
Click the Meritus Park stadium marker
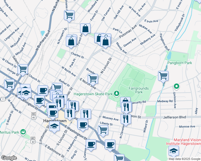click(24, 132)
